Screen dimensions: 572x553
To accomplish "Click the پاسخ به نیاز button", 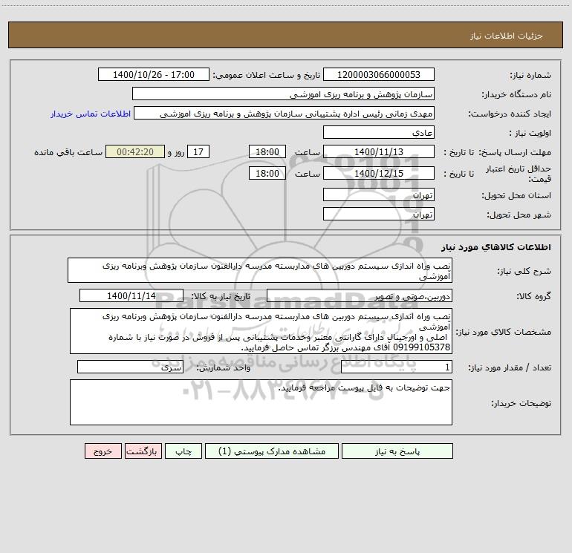I will 397,451.
